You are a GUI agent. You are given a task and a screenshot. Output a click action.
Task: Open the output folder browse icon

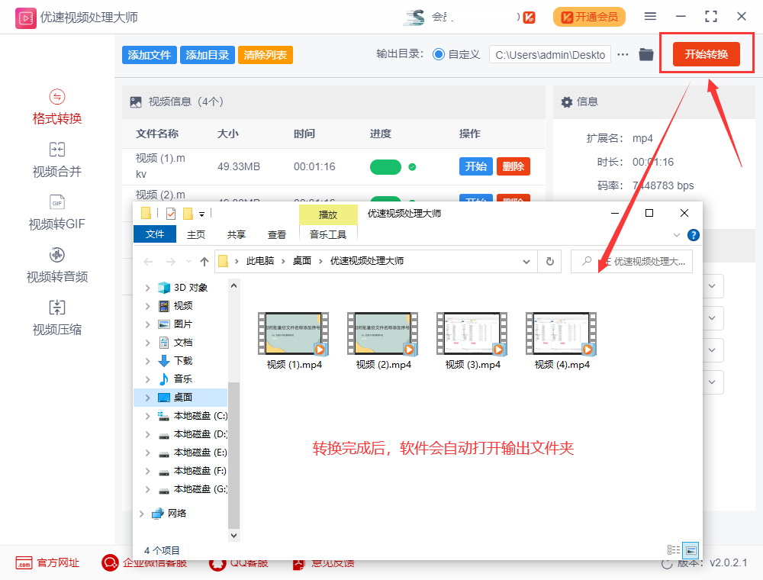(x=645, y=54)
